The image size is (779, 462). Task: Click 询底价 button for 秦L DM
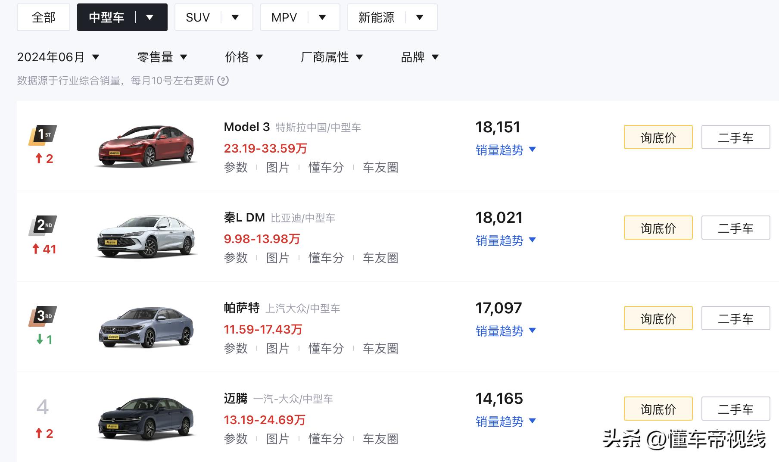[x=658, y=228]
